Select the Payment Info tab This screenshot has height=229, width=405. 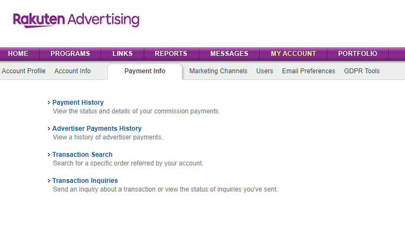pos(145,71)
